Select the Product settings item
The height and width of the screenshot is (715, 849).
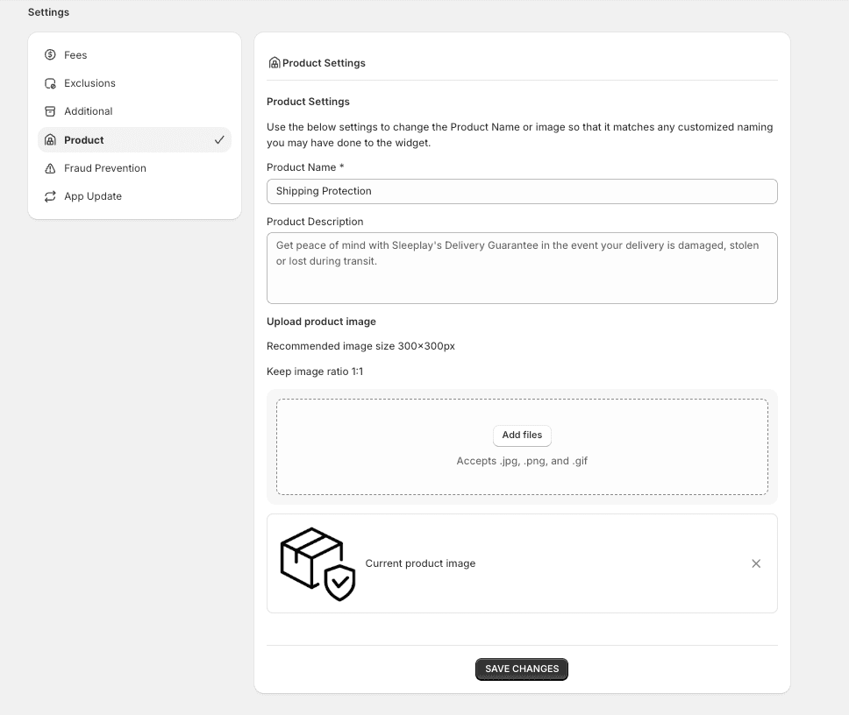tap(134, 139)
